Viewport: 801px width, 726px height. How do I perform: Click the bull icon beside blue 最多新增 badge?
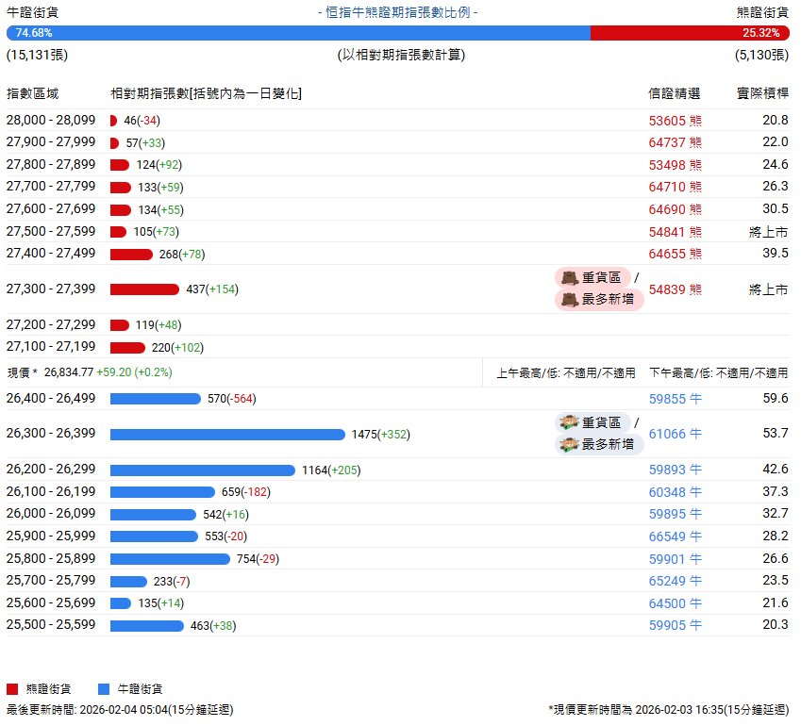569,445
